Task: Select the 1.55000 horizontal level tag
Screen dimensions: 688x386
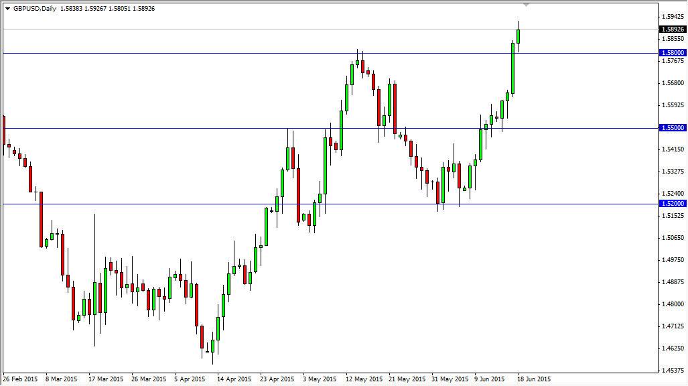Action: [673, 128]
